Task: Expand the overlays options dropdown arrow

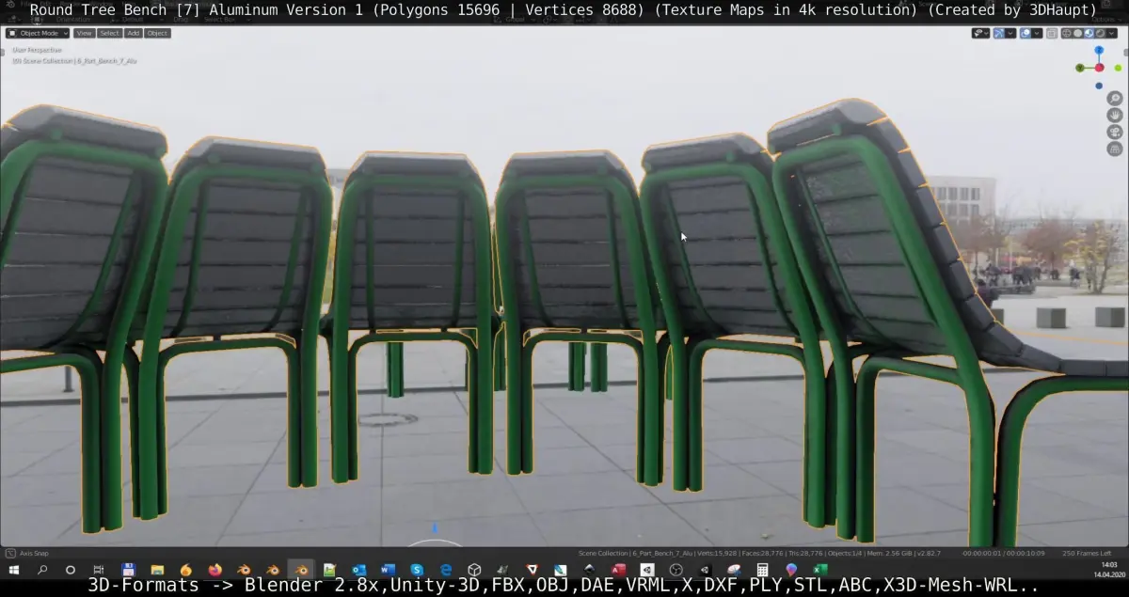Action: (1037, 33)
